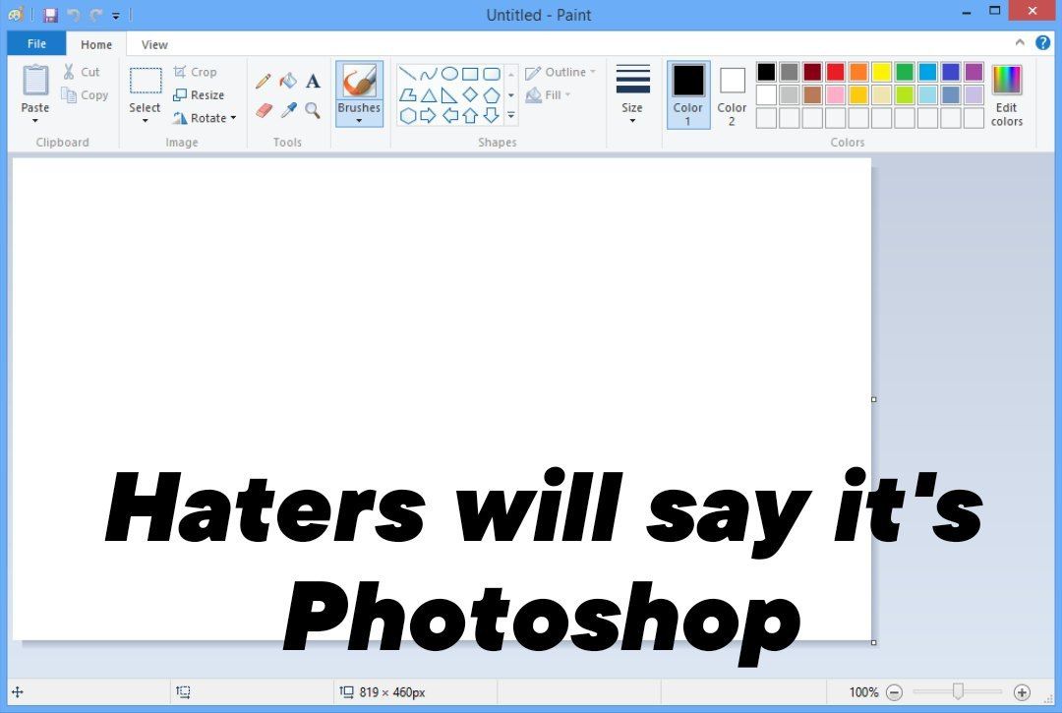Pick the red color swatch
Viewport: 1062px width, 713px height.
(x=835, y=72)
